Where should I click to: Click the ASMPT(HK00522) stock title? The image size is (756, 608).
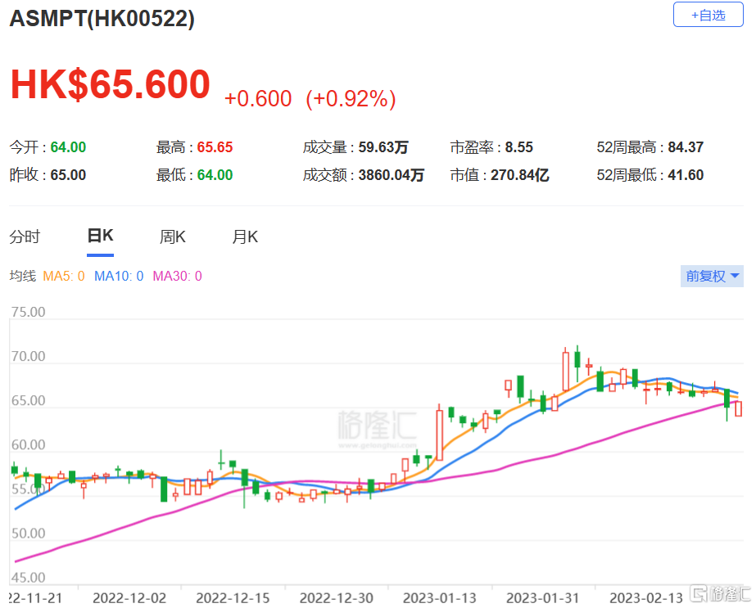click(102, 19)
